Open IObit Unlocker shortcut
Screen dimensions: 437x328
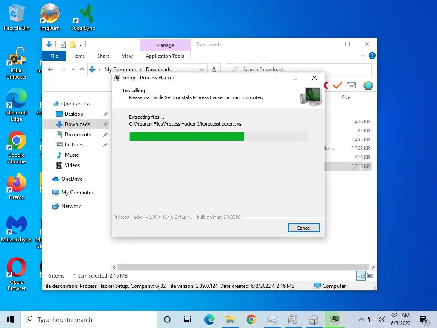[17, 63]
